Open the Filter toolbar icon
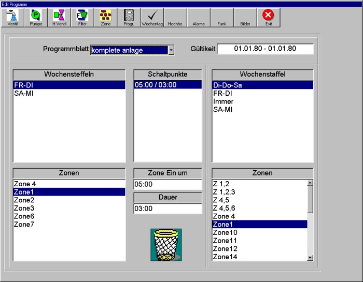The height and width of the screenshot is (282, 363). click(x=81, y=17)
